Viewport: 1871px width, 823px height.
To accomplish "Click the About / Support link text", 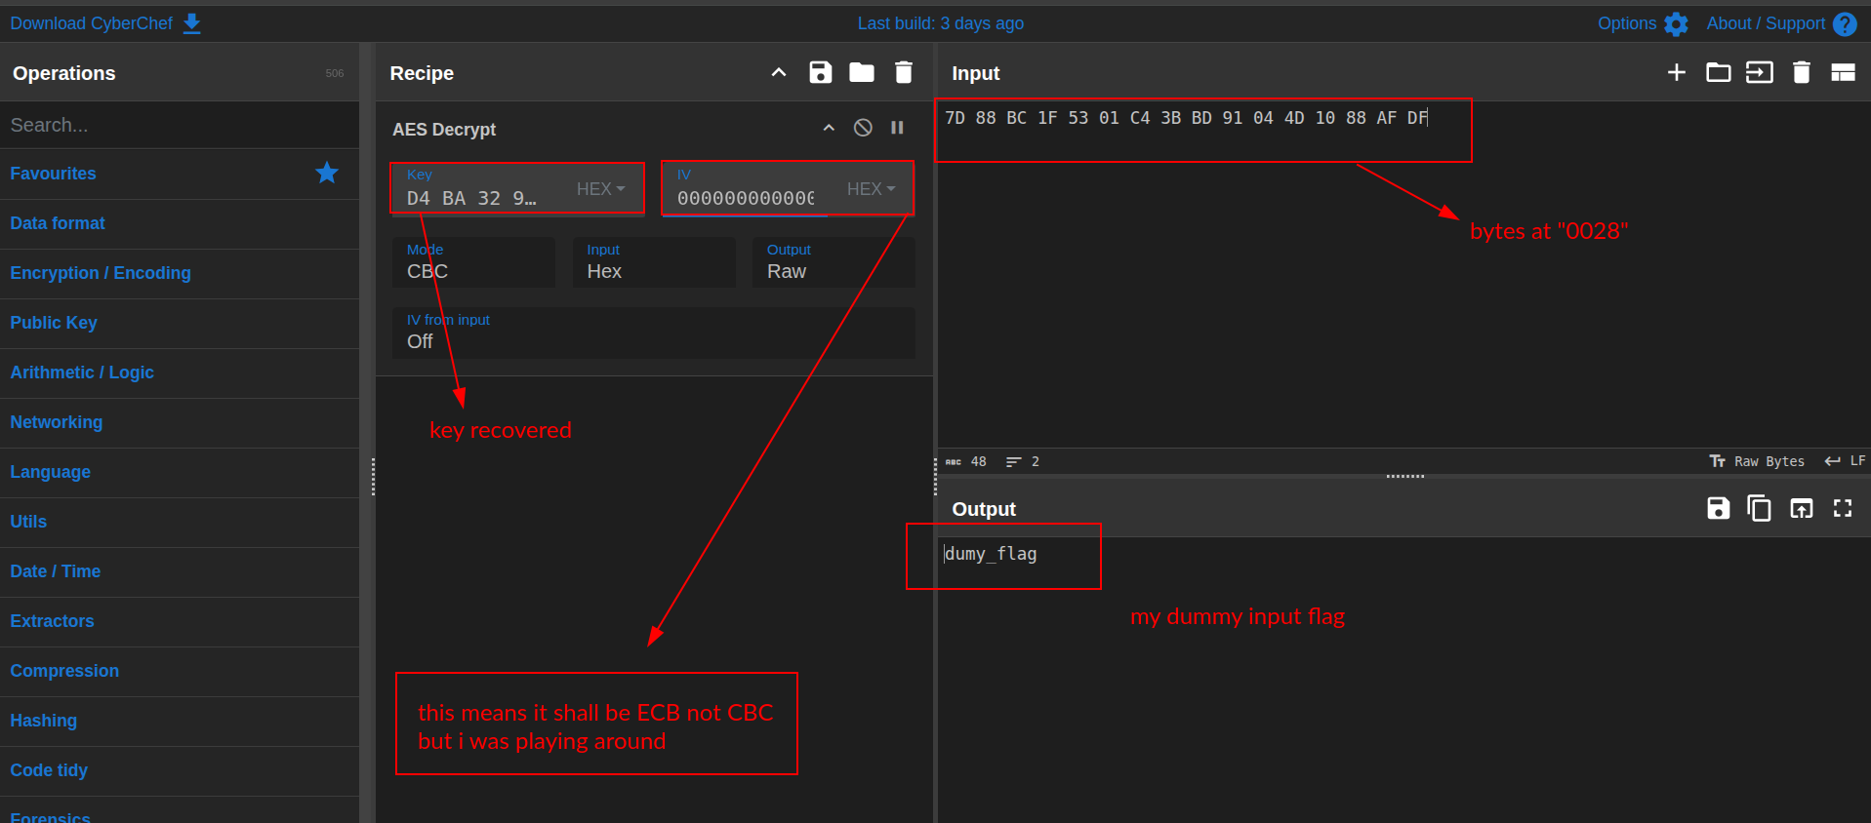I will point(1766,23).
